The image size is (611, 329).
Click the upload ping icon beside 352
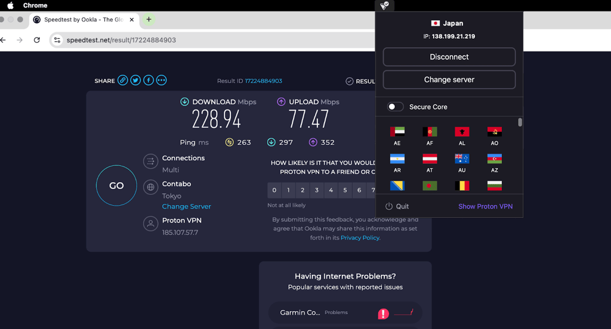click(313, 142)
